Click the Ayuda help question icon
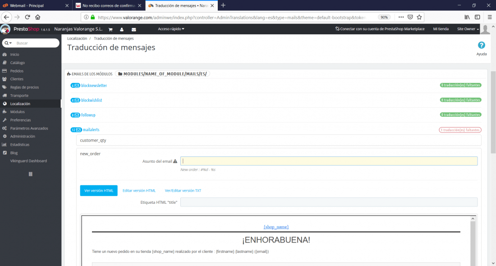This screenshot has width=496, height=266. pyautogui.click(x=481, y=45)
